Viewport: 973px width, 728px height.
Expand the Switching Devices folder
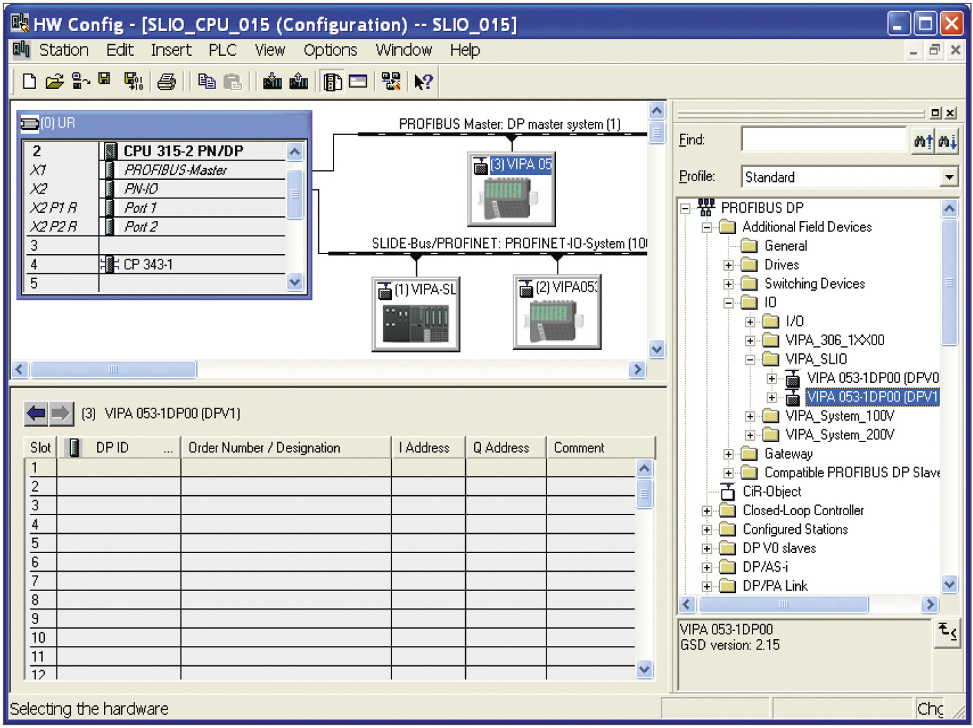pyautogui.click(x=728, y=284)
